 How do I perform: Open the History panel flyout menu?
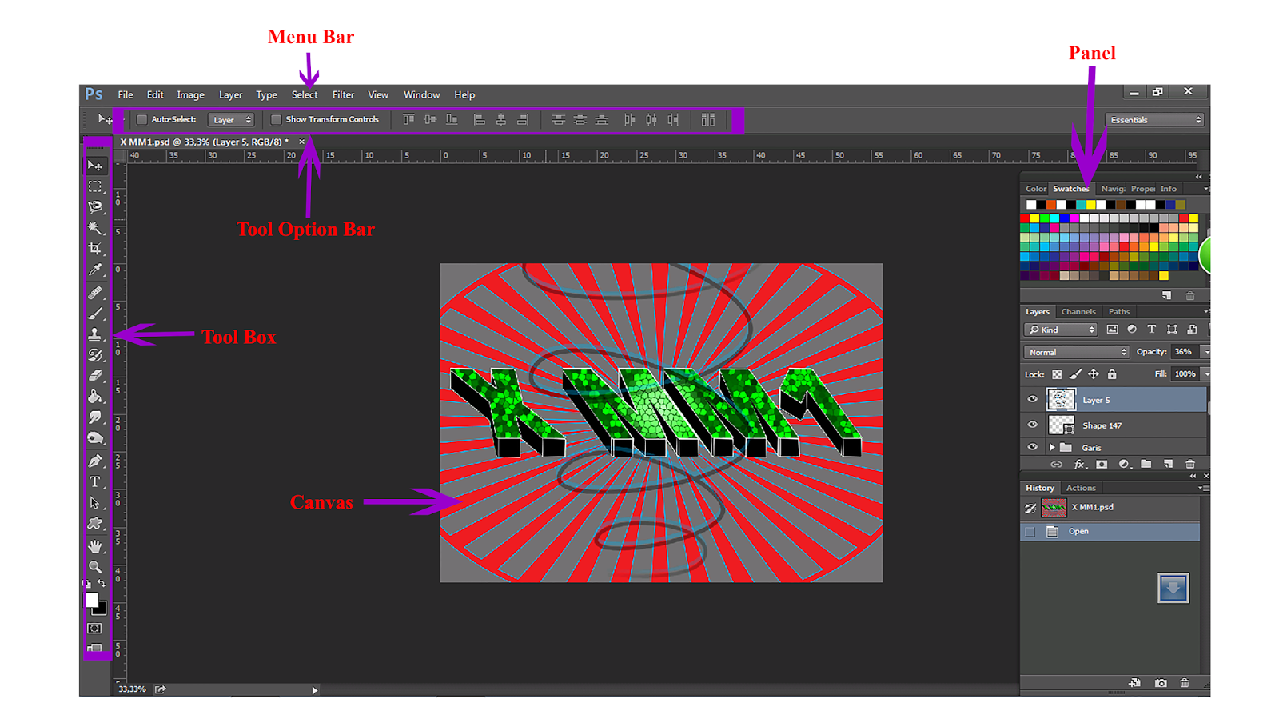tap(1203, 488)
